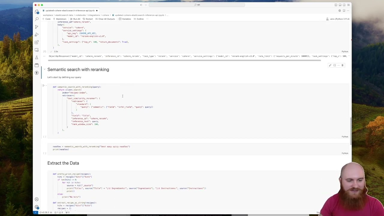Image resolution: width=384 pixels, height=216 pixels.
Task: Select the .venv (Python 3.11.4) kernel picker
Action: 337,19
